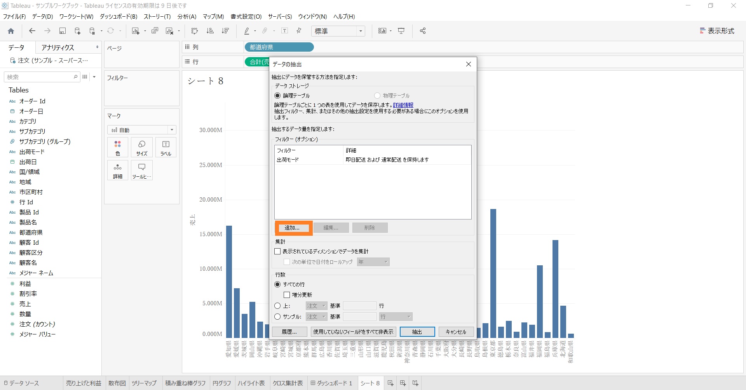This screenshot has height=390, width=746.
Task: Sort ascending by measure
Action: pyautogui.click(x=210, y=31)
